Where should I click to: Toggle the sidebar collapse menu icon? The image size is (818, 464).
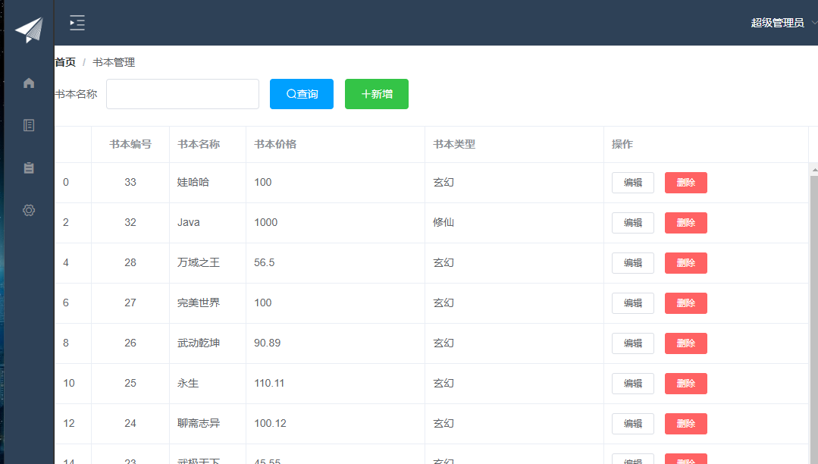77,23
